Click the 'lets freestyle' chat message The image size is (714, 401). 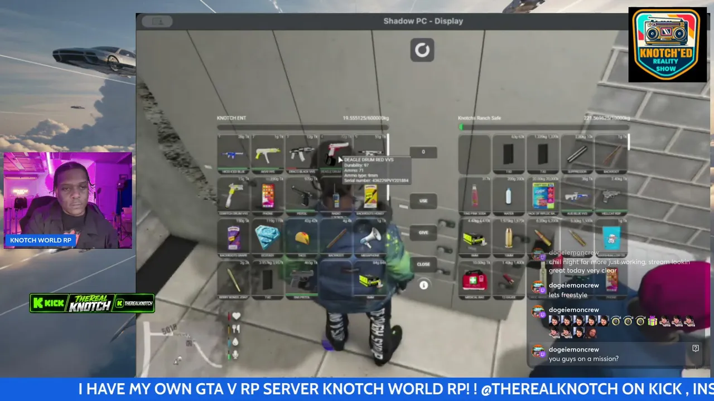568,295
